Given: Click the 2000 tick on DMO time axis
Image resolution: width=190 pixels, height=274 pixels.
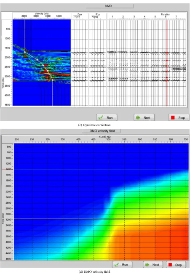Looking at the screenshot, I should pyautogui.click(x=8, y=186).
